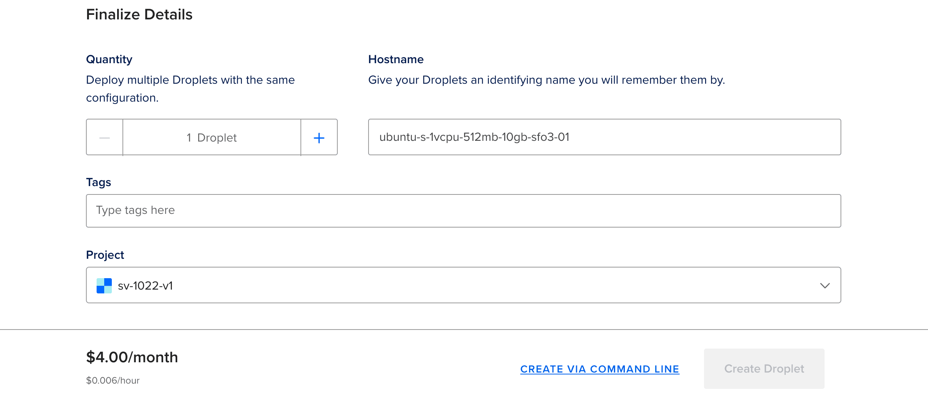The width and height of the screenshot is (928, 395).
Task: Click the $0.006/hour hourly rate text
Action: [113, 381]
